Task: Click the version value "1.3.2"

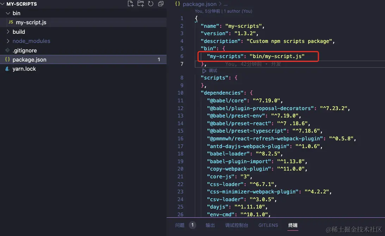Action: pyautogui.click(x=245, y=33)
